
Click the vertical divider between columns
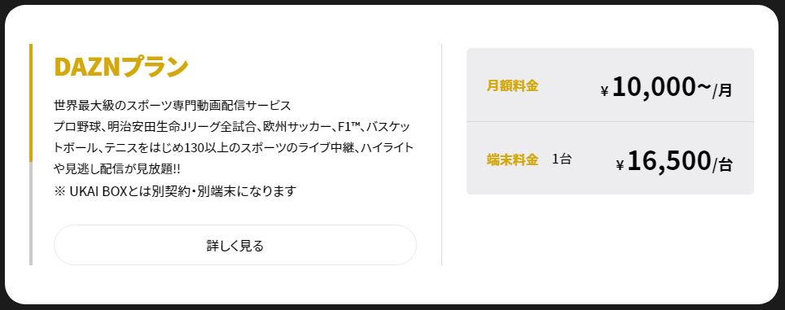441,155
